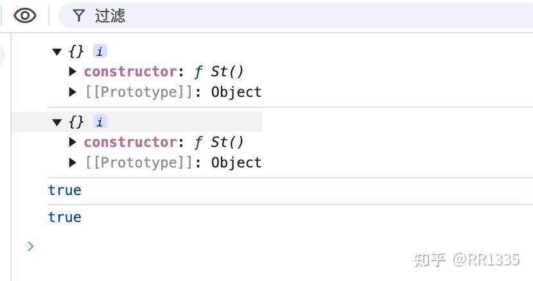533x281 pixels.
Task: Select the first true output line
Action: coord(65,191)
